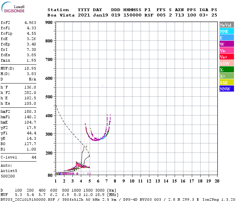Screen dimensions: 236x202
Task: Click the fmin value 1.95
Action: (x=31, y=60)
